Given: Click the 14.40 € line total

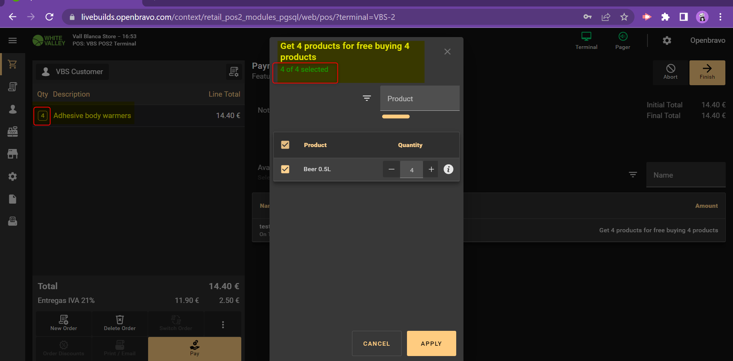Looking at the screenshot, I should tap(228, 115).
